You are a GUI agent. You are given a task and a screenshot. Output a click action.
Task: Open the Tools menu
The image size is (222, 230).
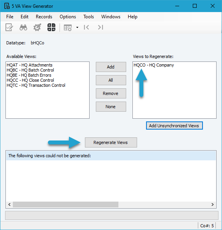click(88, 17)
